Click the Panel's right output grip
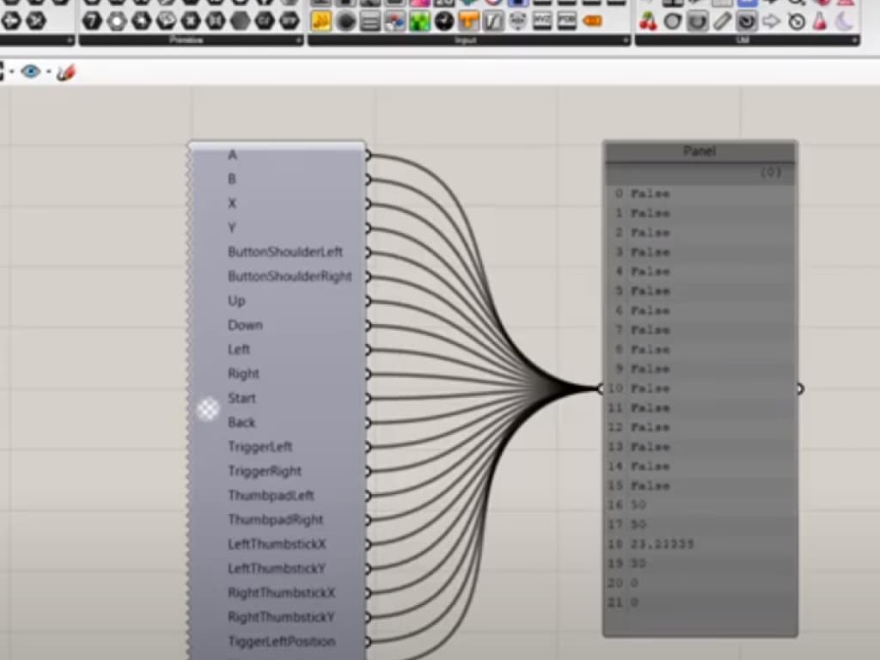 [800, 388]
